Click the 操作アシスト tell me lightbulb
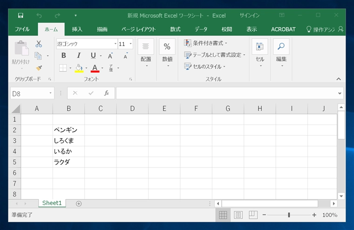Viewport: 354px width, 230px height. click(309, 29)
